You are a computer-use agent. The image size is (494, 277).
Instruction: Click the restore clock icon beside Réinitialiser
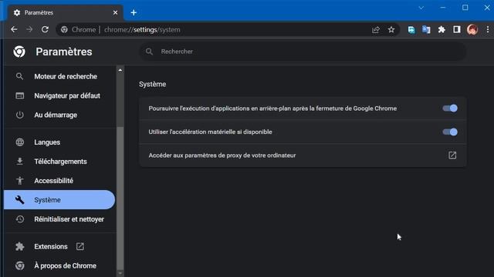[x=19, y=219]
